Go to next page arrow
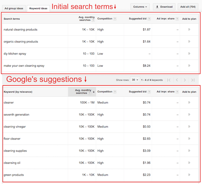 pos(185,80)
